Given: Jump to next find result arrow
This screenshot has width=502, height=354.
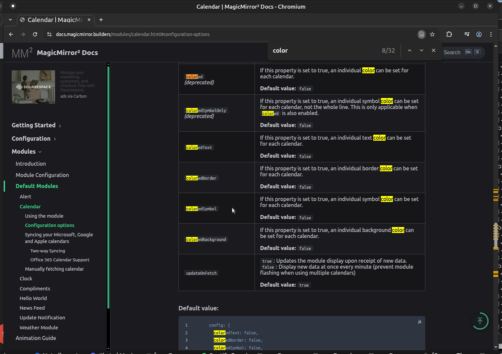Looking at the screenshot, I should [x=422, y=50].
